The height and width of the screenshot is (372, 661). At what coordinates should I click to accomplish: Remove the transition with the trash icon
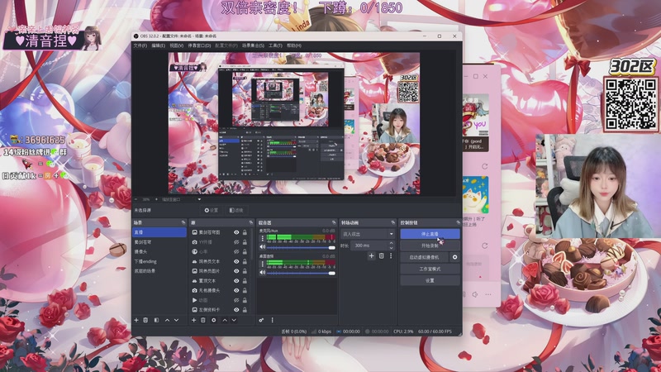point(382,255)
